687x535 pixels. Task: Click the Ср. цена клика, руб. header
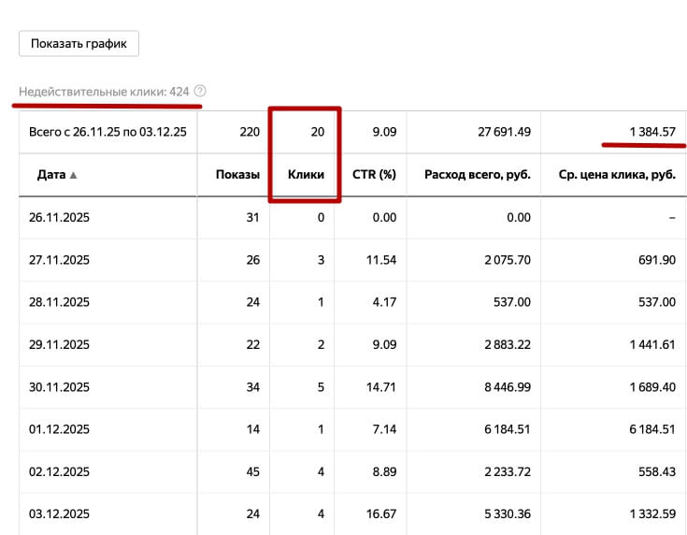point(616,174)
